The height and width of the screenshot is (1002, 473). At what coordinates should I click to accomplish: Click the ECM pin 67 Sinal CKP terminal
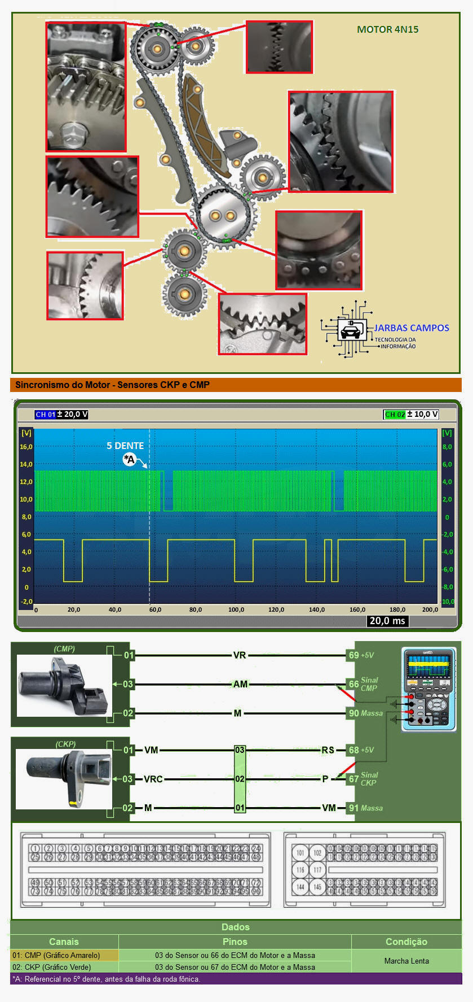click(x=353, y=779)
